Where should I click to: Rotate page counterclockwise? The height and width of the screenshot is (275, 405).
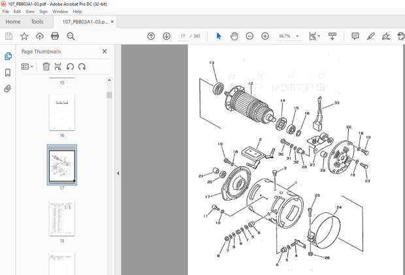(70, 66)
